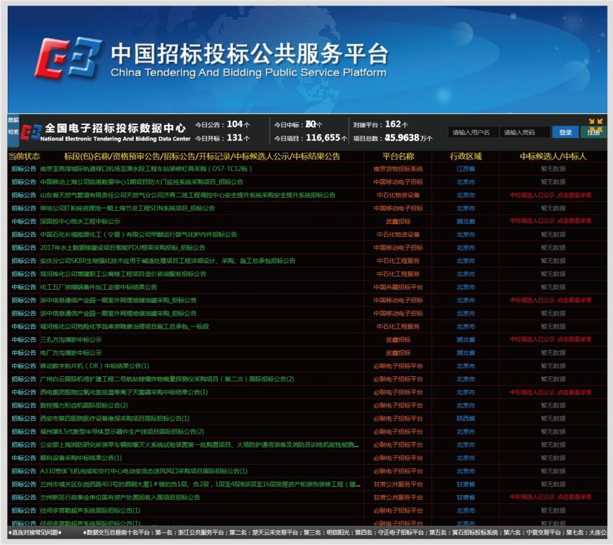The height and width of the screenshot is (545, 613).
Task: View candidate details for 三孔方沟清淤 row
Action: click(551, 340)
